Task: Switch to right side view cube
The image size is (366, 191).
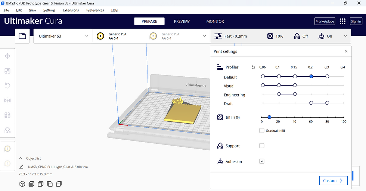Action: tap(59, 184)
